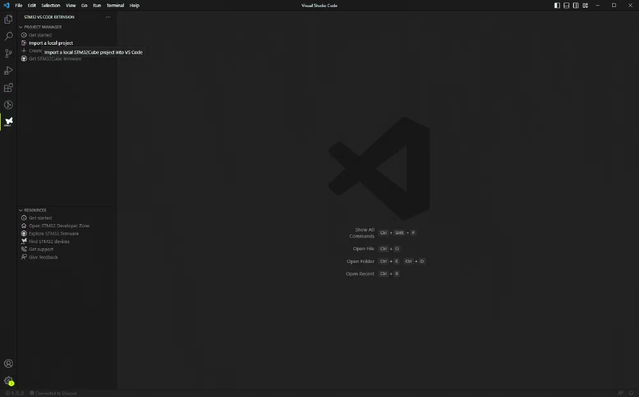Open the Explorer view in activity bar

point(8,20)
